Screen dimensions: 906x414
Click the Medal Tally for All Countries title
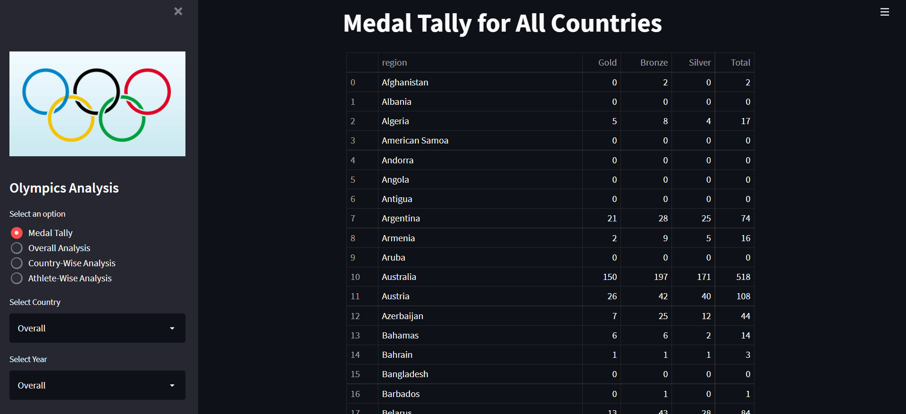click(502, 23)
